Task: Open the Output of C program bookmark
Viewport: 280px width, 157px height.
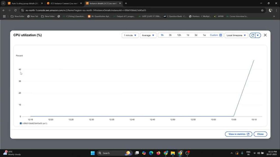Action: [124, 16]
